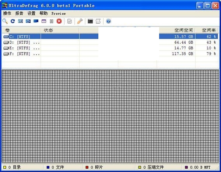Close the UltraDefrag window
This screenshot has width=221, height=172.
(x=215, y=6)
